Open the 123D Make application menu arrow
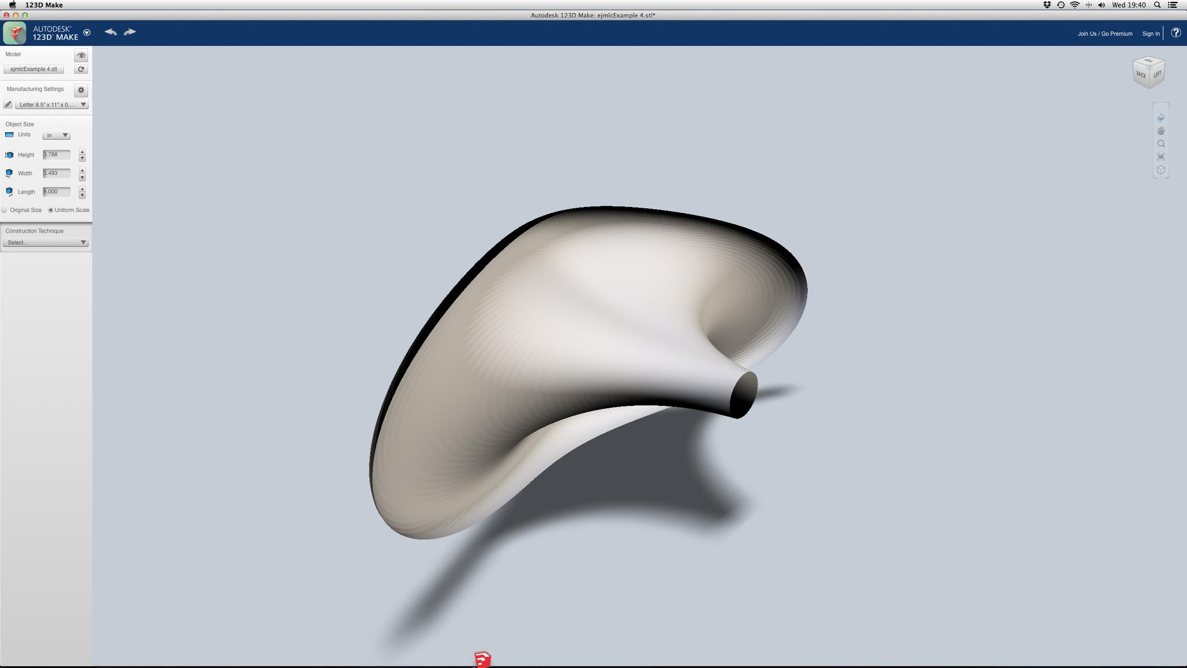 coord(87,32)
